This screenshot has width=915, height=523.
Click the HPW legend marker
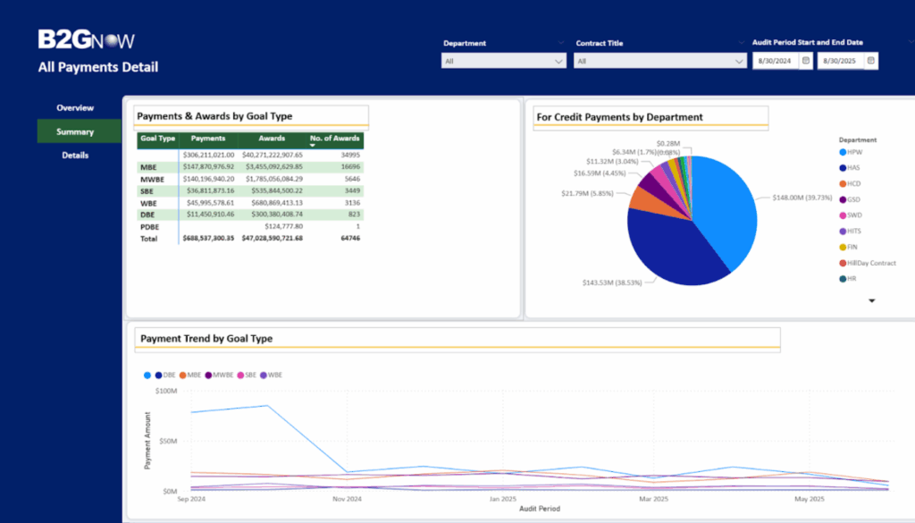(x=844, y=154)
